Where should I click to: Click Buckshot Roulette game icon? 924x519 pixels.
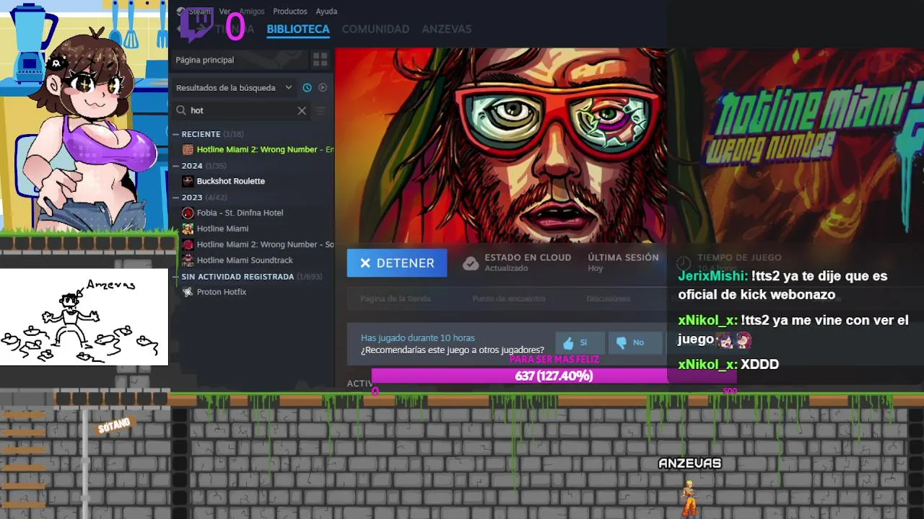[x=188, y=181]
